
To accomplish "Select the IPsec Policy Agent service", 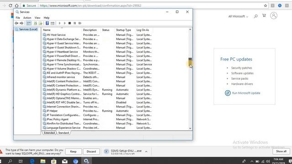I will tap(97, 119).
